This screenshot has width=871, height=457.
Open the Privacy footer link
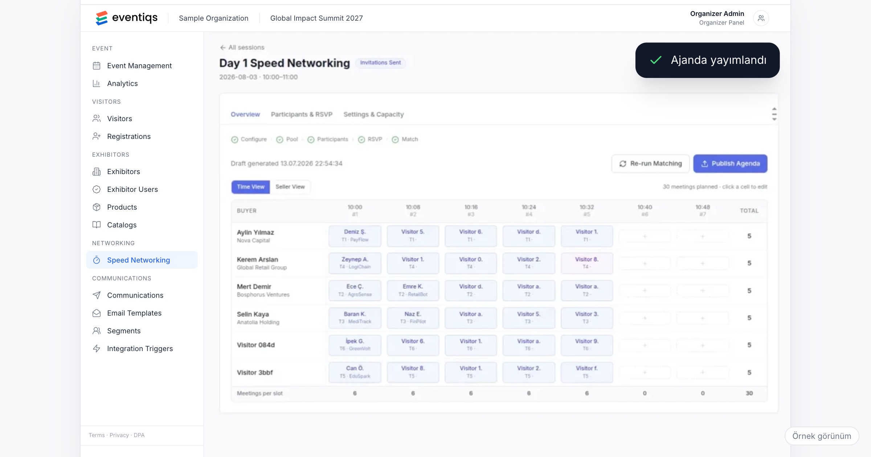pyautogui.click(x=119, y=435)
